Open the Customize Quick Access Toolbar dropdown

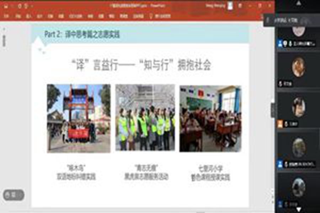(32, 6)
